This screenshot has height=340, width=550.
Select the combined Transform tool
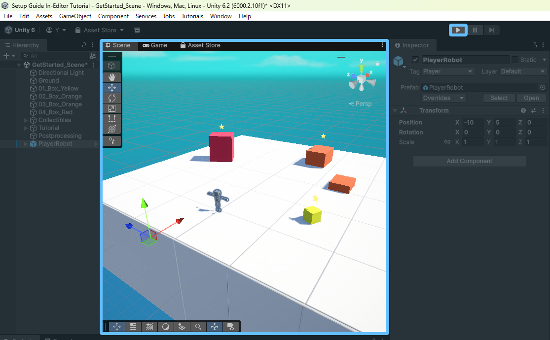[112, 129]
